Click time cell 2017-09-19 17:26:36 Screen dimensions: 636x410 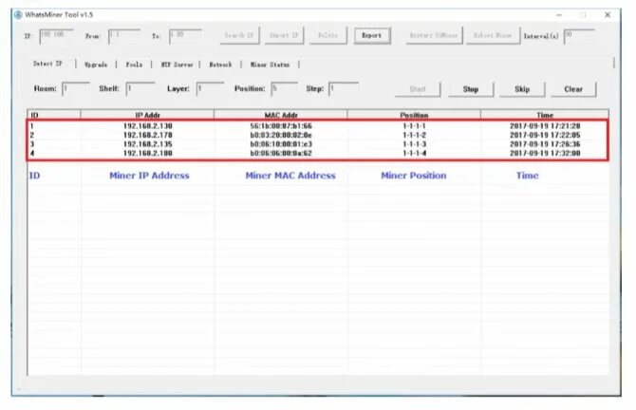coord(545,144)
